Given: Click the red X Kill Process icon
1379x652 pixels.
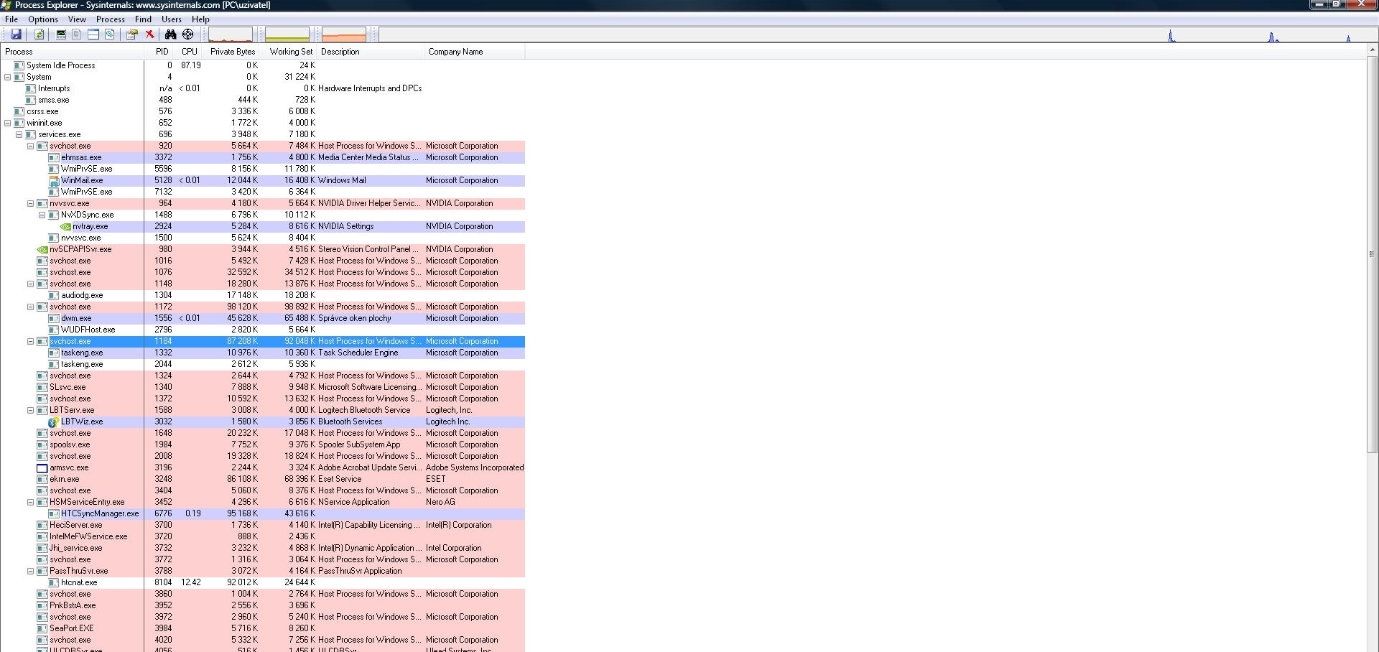Looking at the screenshot, I should pos(149,34).
